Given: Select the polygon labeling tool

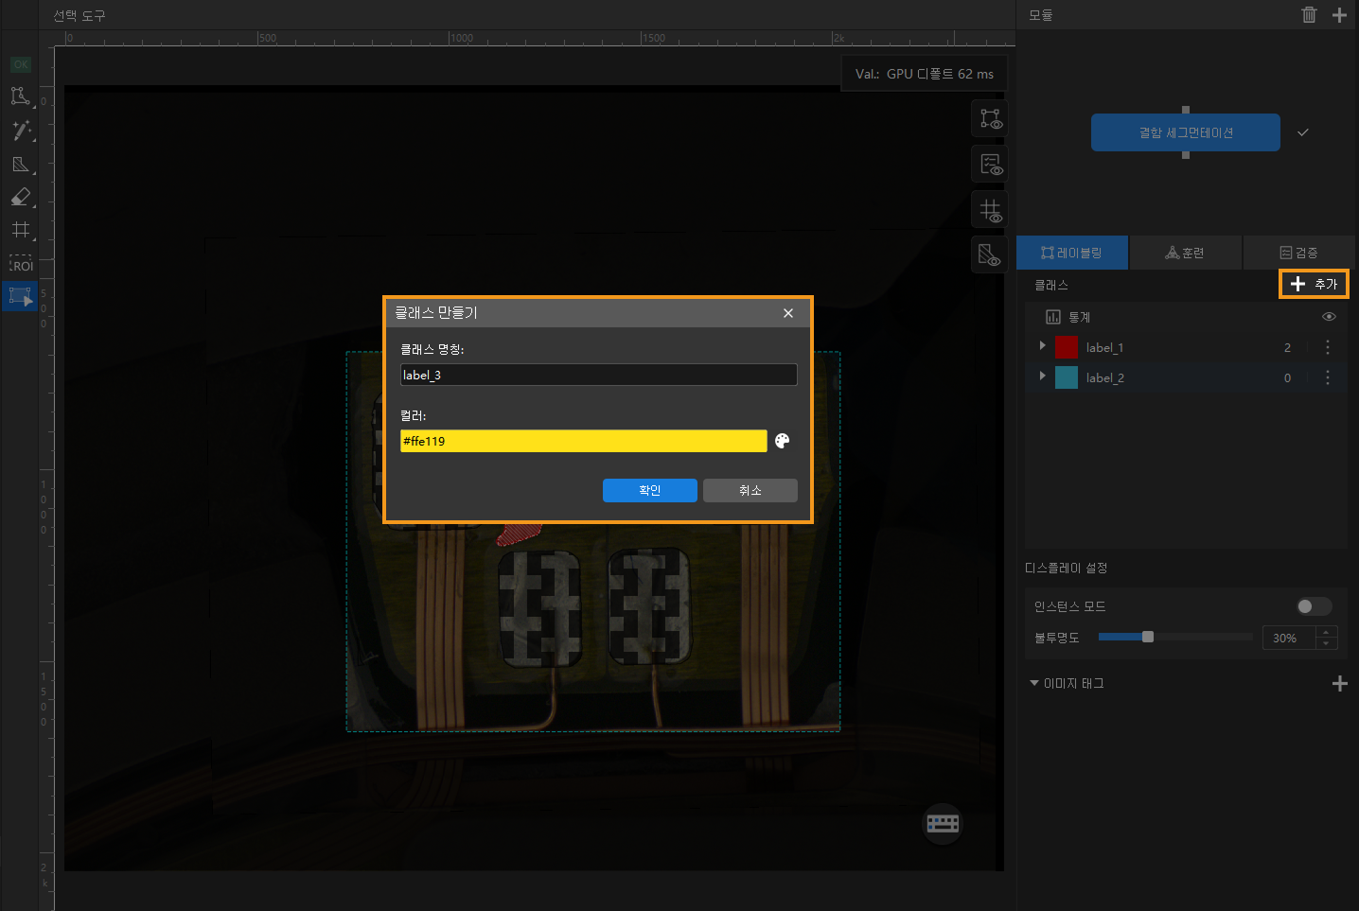Looking at the screenshot, I should (20, 96).
